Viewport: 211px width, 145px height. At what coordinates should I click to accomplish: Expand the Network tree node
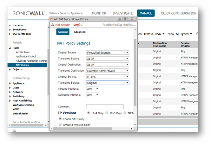coord(10,92)
